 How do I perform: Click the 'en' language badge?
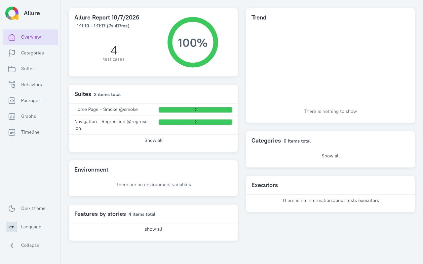click(x=12, y=227)
